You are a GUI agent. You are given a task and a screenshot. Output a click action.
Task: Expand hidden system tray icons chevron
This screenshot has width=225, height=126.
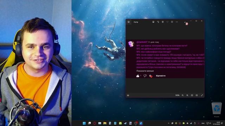coord(169,123)
